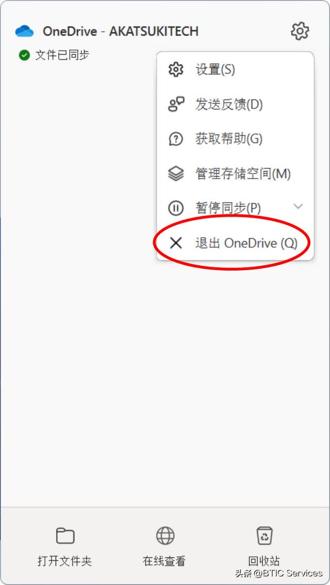Click the feedback people icon beside 发送反馈(D)
Viewport: 330px width, 585px height.
coord(176,105)
